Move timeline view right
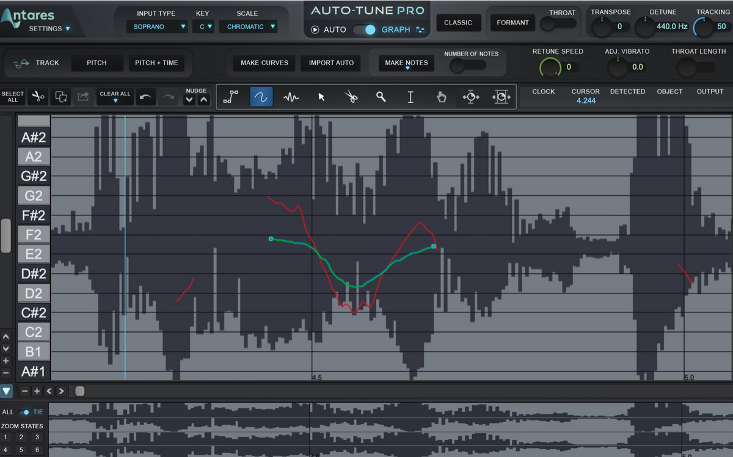The image size is (733, 457). click(x=60, y=391)
